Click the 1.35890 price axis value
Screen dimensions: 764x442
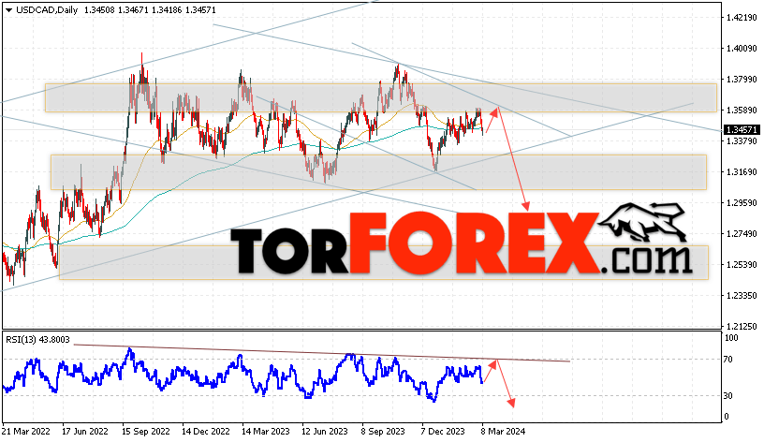coord(742,110)
